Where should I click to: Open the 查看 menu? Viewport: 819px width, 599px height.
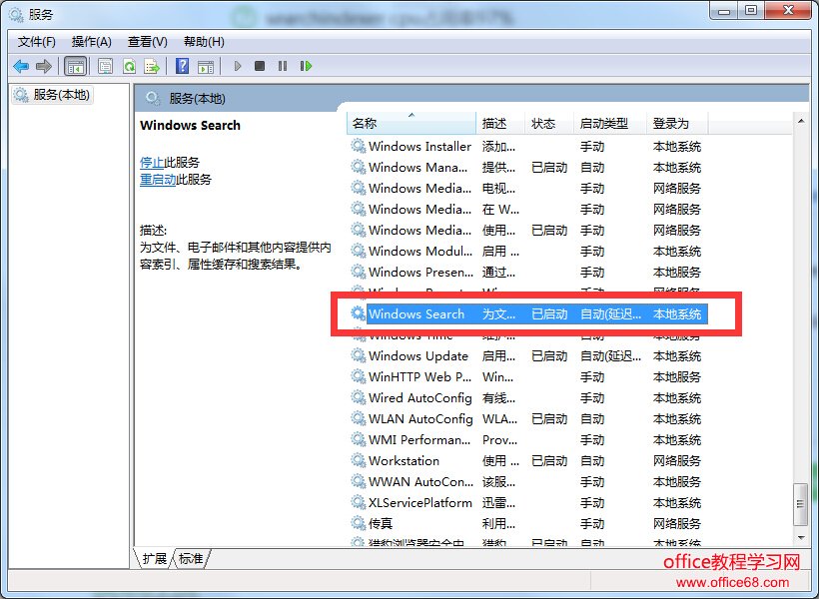(x=145, y=42)
